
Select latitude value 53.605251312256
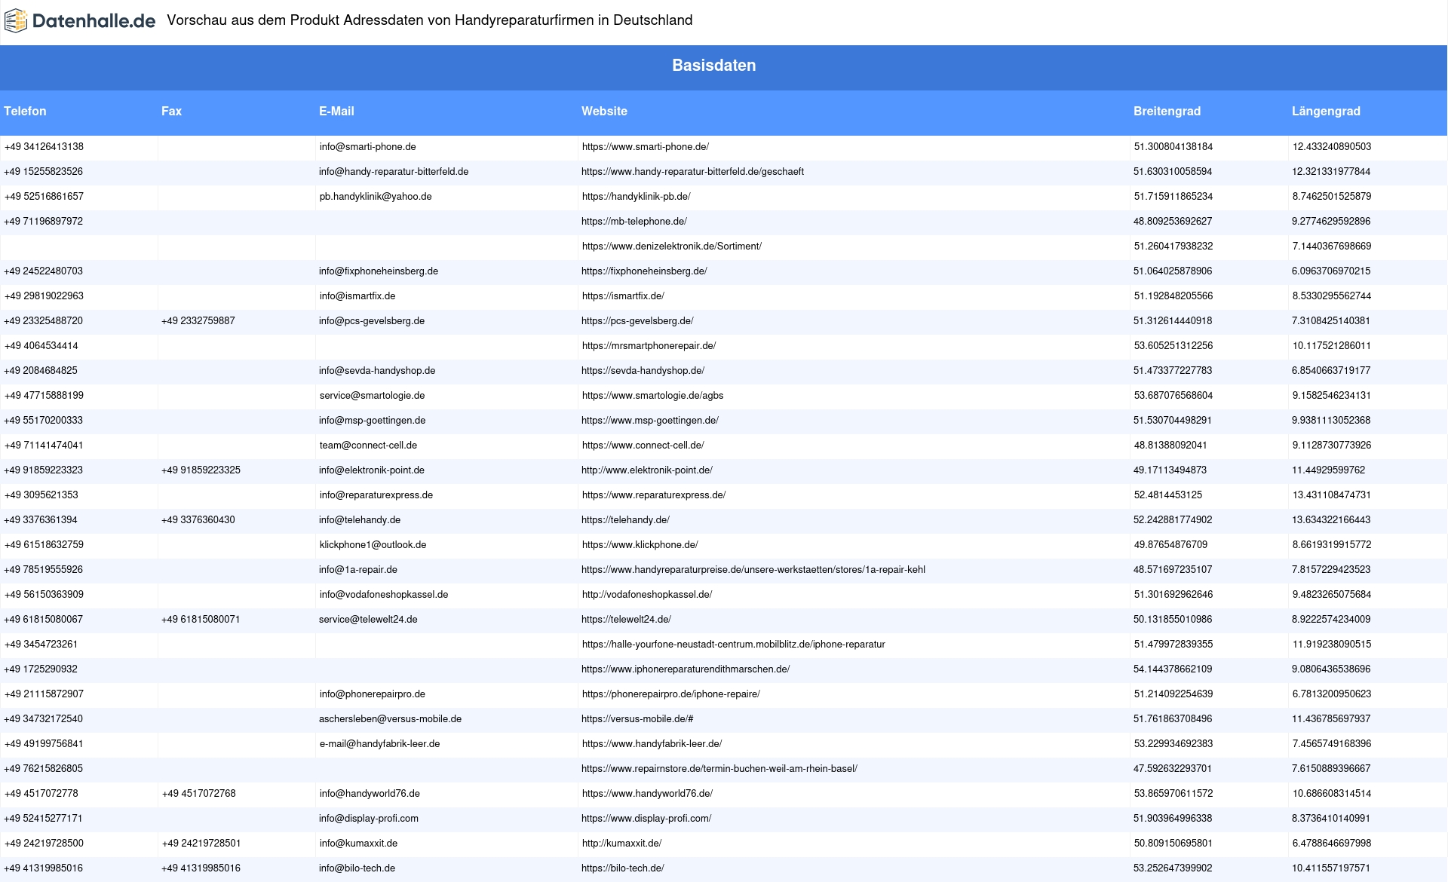(1173, 346)
